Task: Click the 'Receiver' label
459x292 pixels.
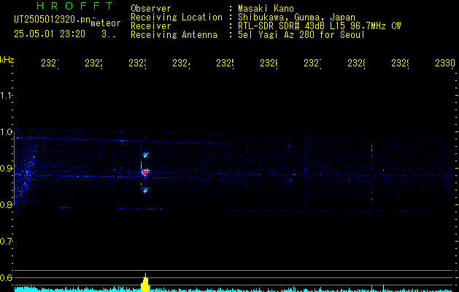Action: coord(151,26)
